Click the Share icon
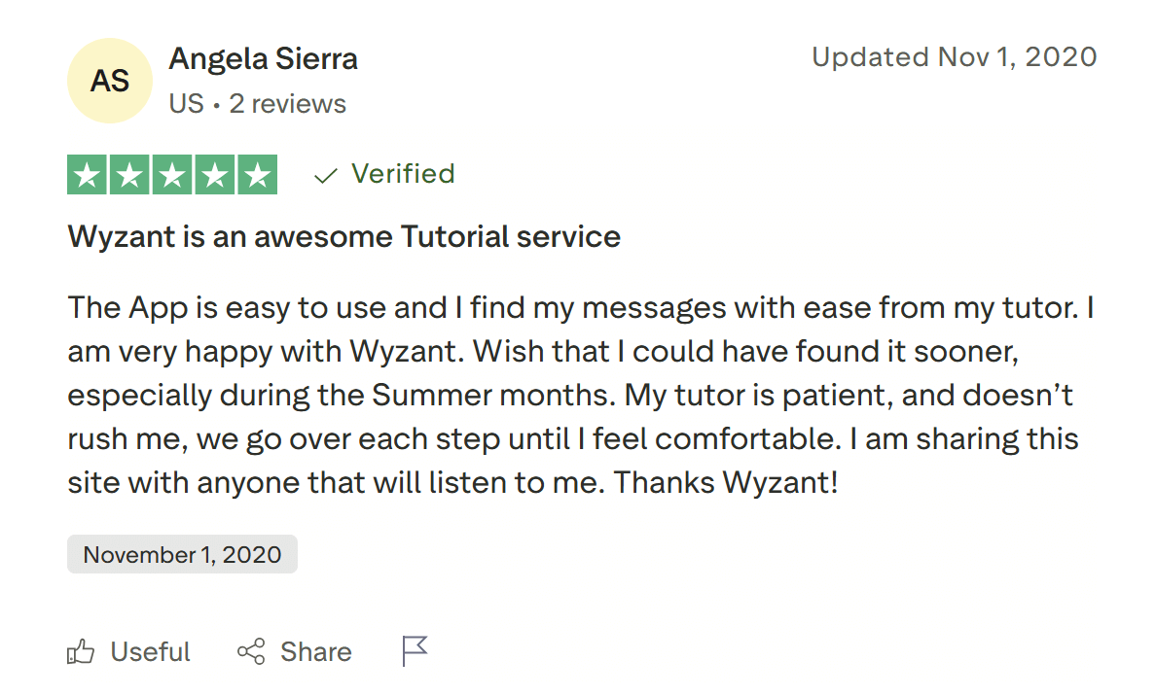The image size is (1156, 695). coord(250,651)
